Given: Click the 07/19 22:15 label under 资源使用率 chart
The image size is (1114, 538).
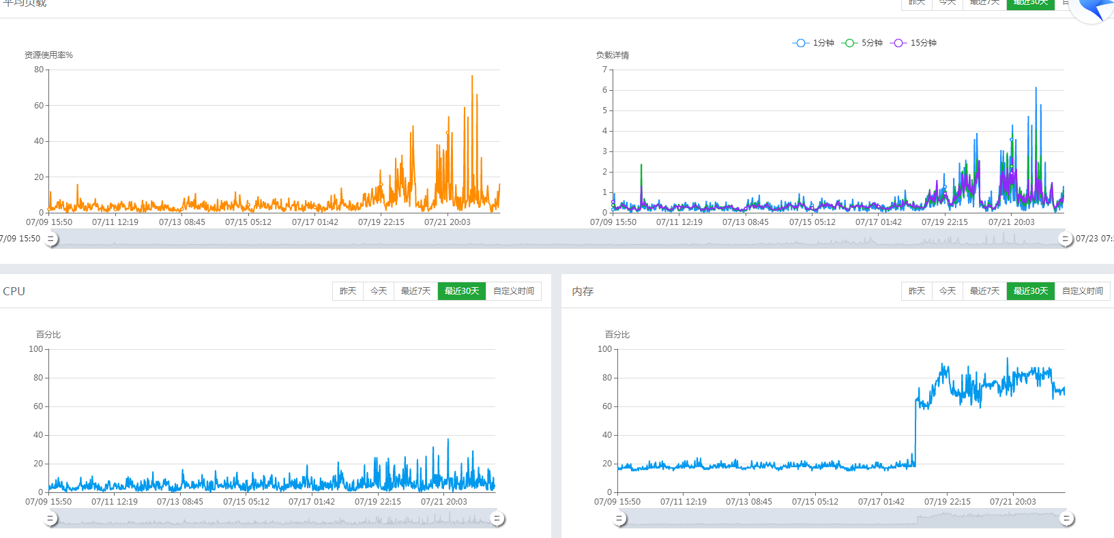Looking at the screenshot, I should point(381,222).
